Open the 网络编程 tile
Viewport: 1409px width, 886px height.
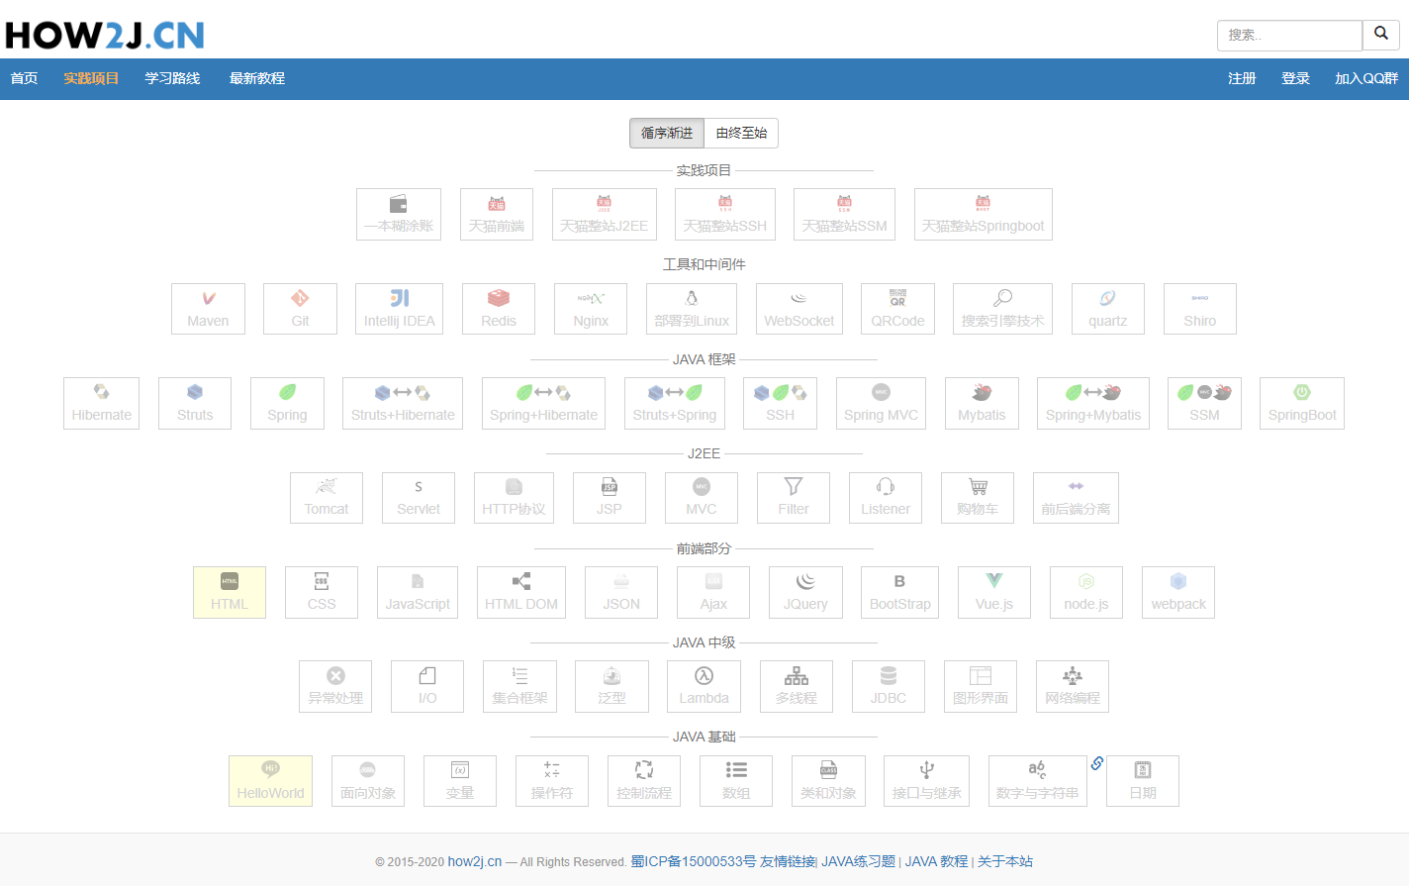[1073, 686]
